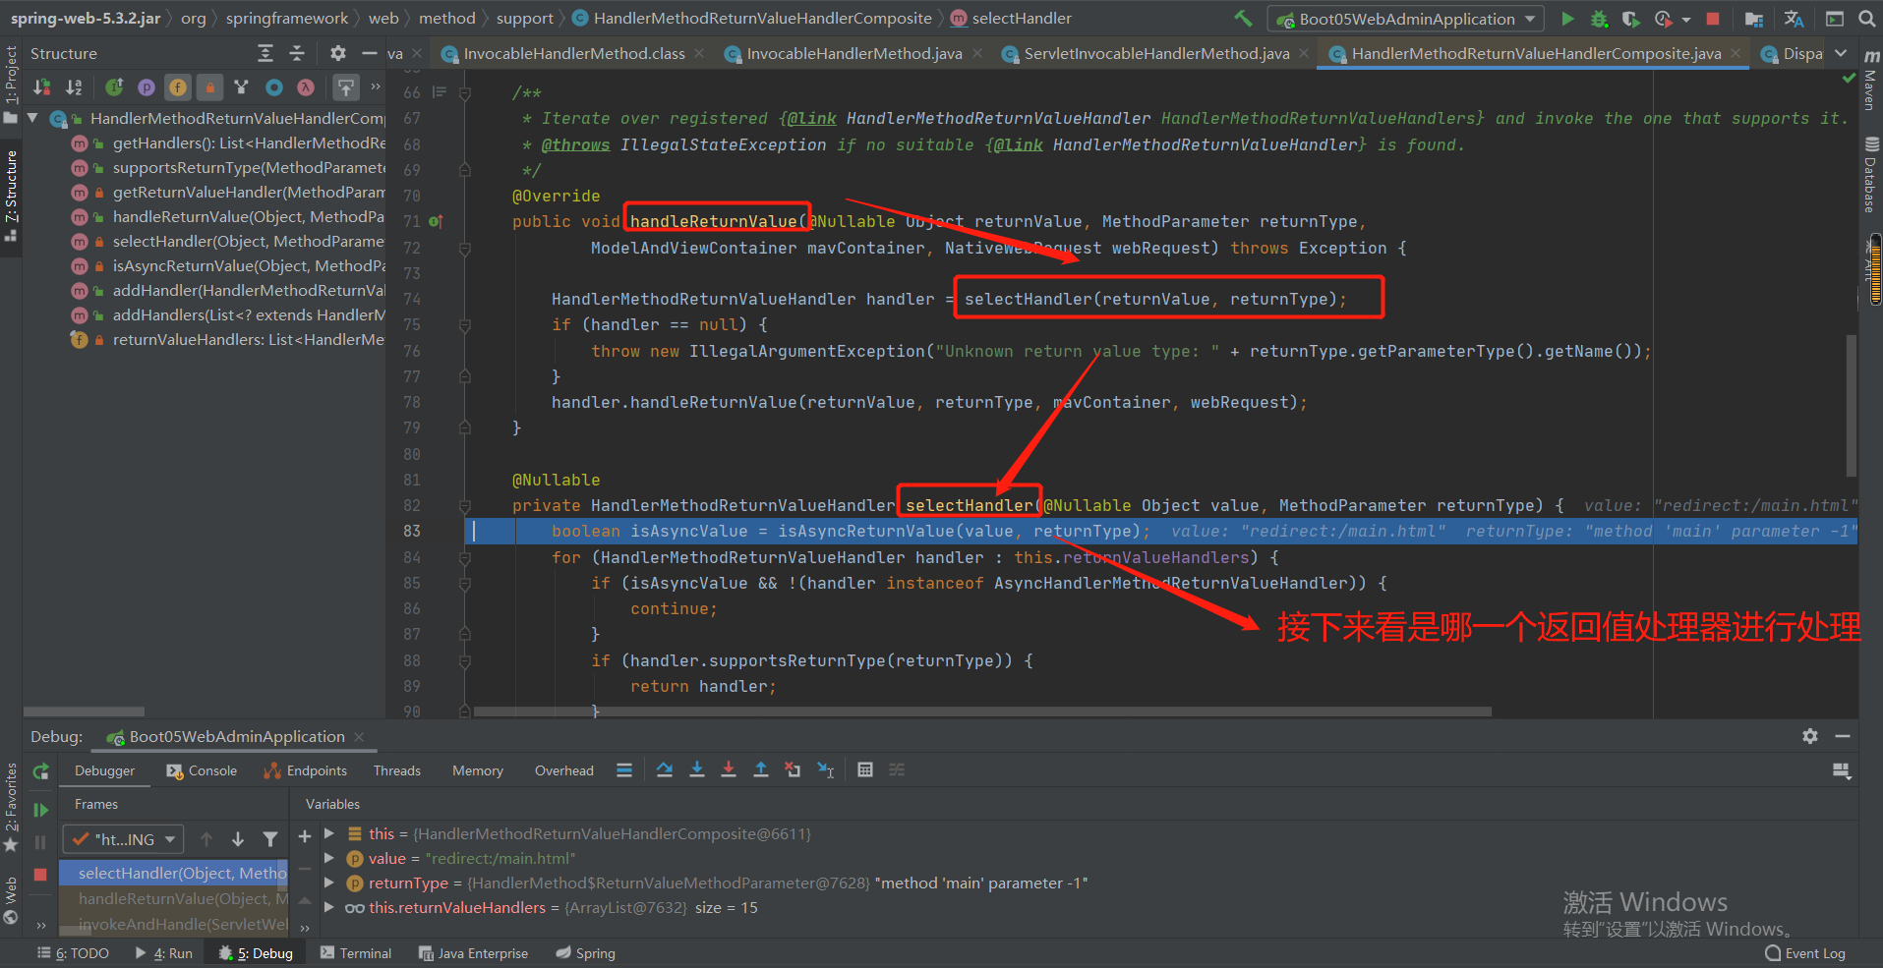Open the thread selector "ht...ING" dropdown
The image size is (1883, 968).
pyautogui.click(x=123, y=839)
